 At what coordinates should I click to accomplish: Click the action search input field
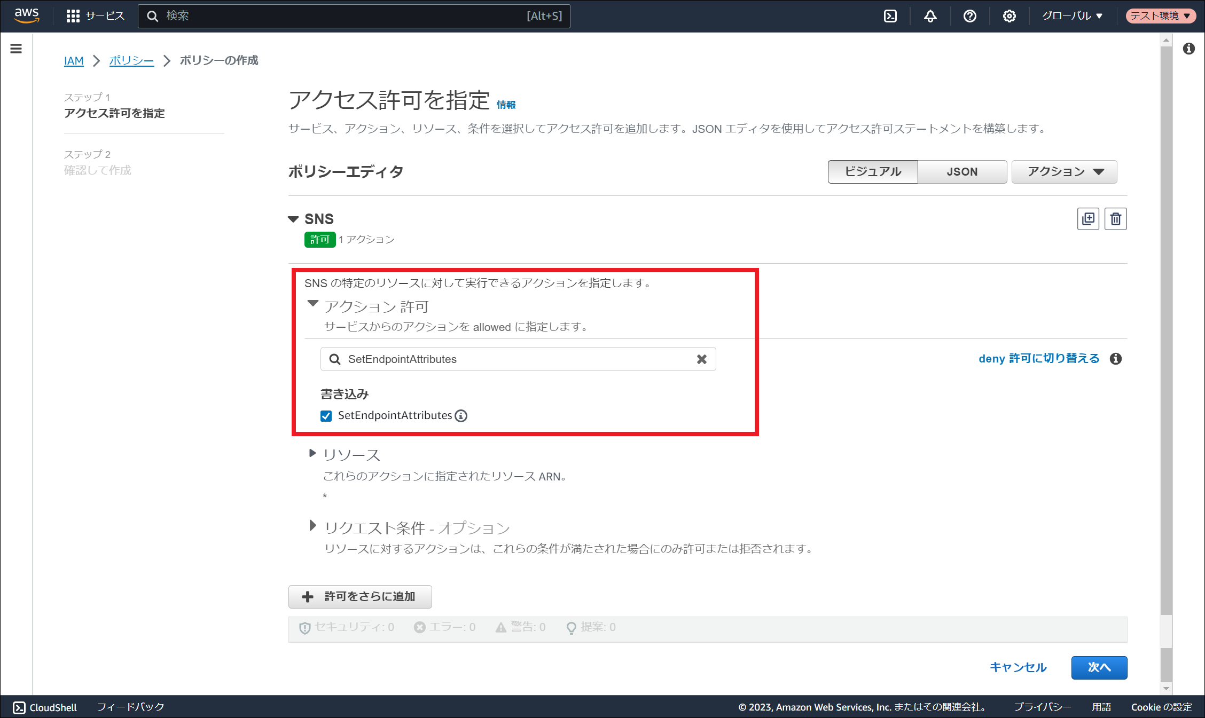(x=513, y=359)
